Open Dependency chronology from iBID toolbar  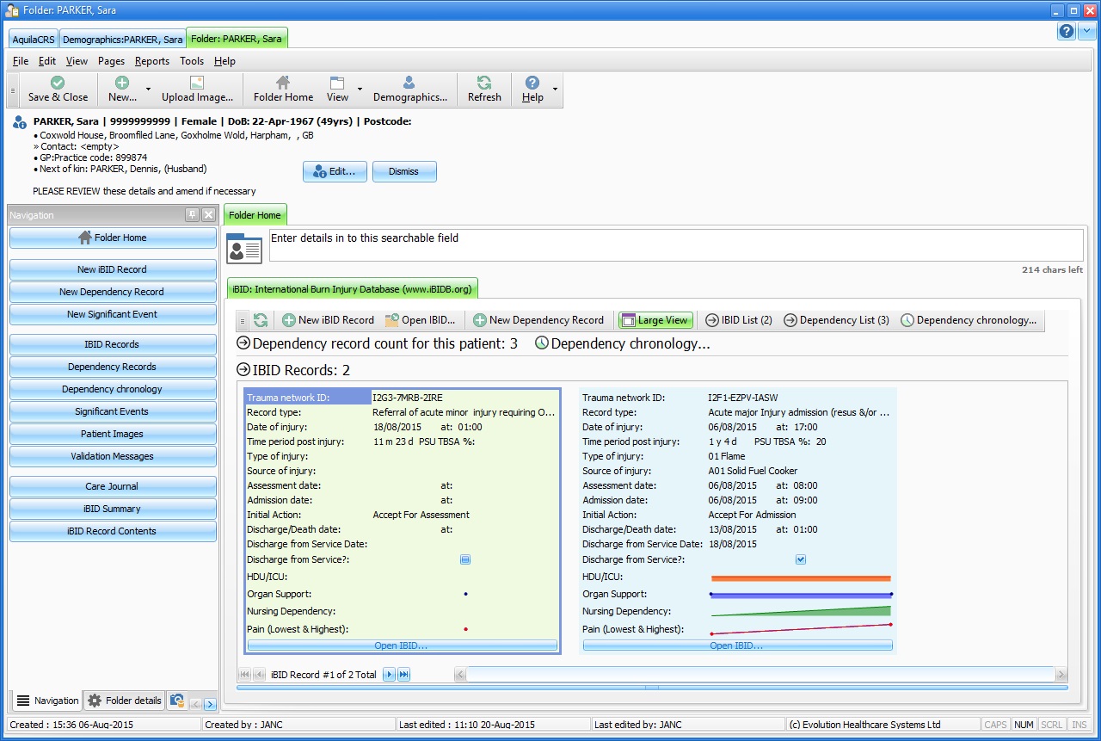click(968, 320)
